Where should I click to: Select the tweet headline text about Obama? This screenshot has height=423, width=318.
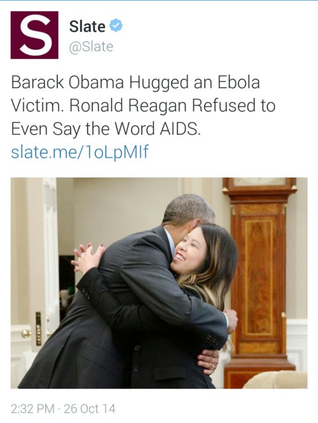[143, 106]
